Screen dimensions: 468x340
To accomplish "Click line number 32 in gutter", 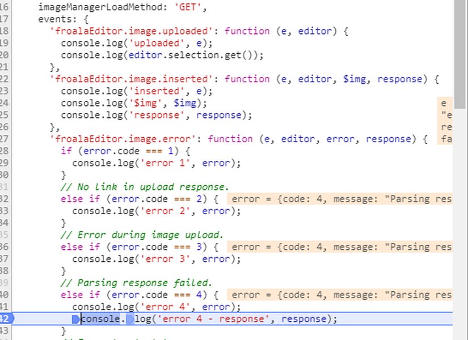I will (4, 199).
